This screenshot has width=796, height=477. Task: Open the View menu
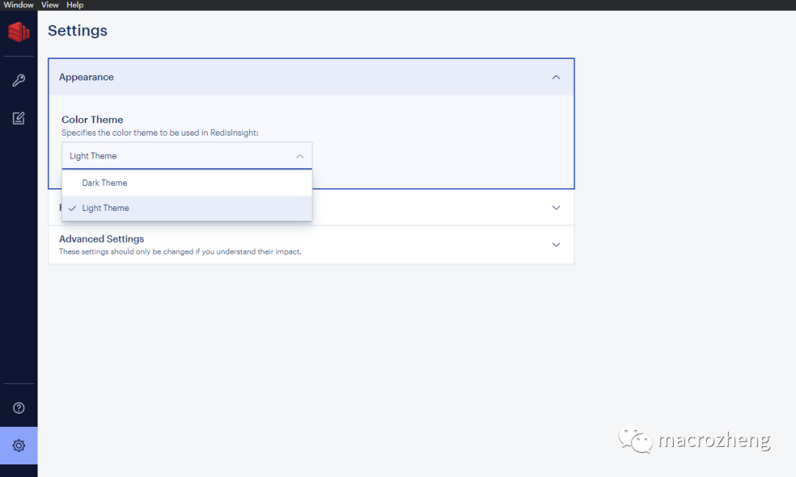[x=50, y=5]
